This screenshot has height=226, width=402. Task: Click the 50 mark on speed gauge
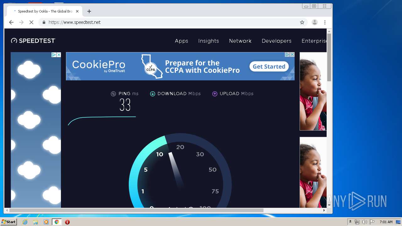[213, 169]
